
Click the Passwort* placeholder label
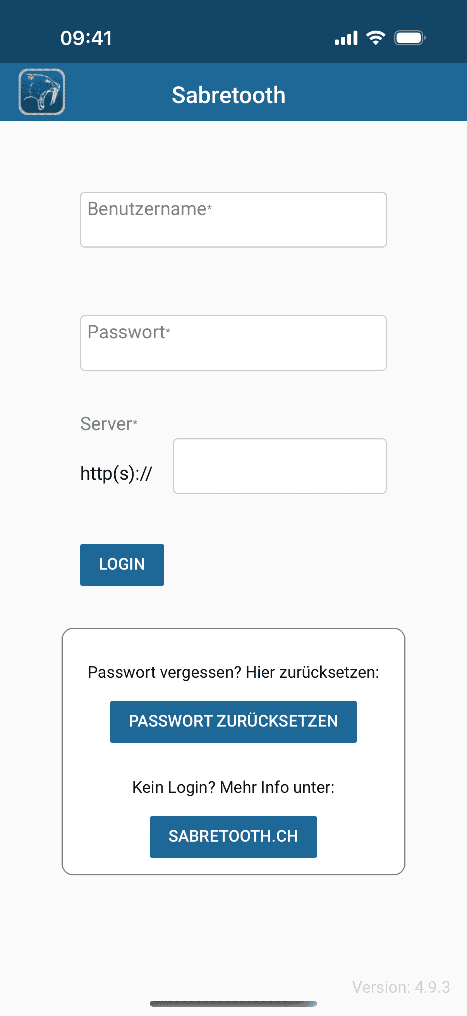tap(129, 332)
